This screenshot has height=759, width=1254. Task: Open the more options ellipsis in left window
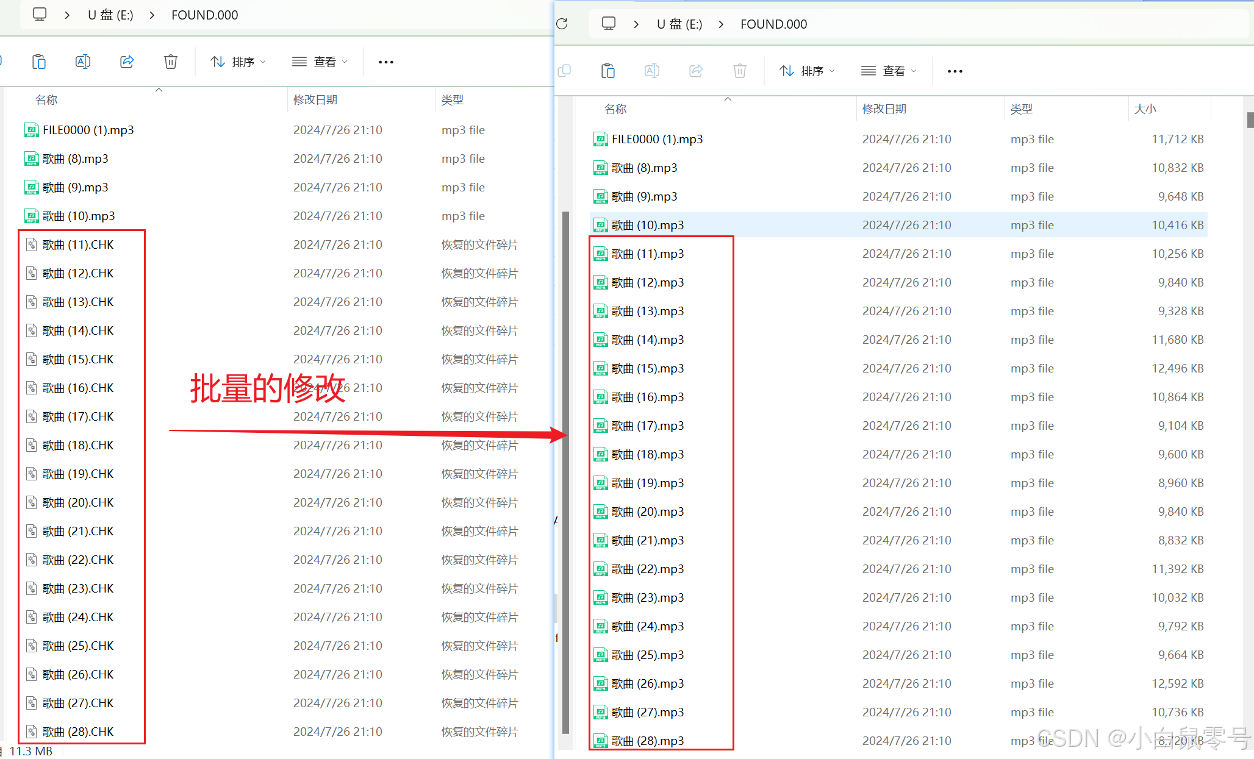pos(386,62)
